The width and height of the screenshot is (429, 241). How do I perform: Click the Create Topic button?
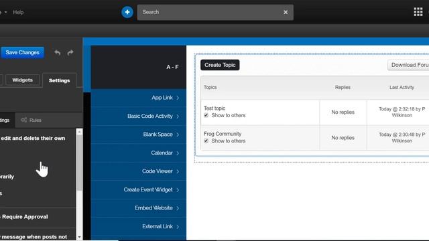(220, 65)
